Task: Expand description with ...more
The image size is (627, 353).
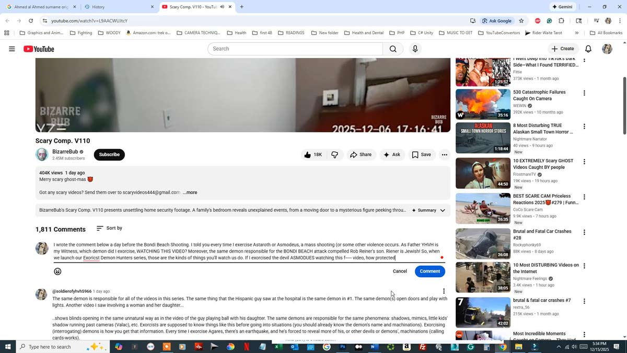Action: pos(190,192)
